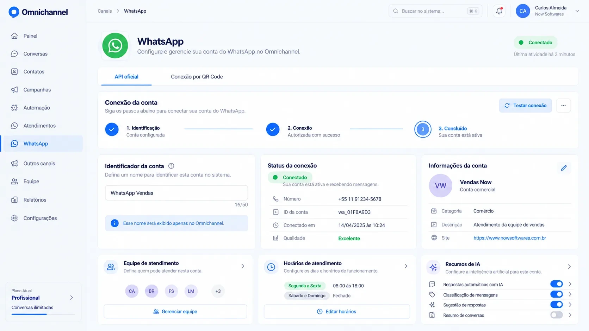Click the VW Vendas Now avatar

(x=440, y=186)
